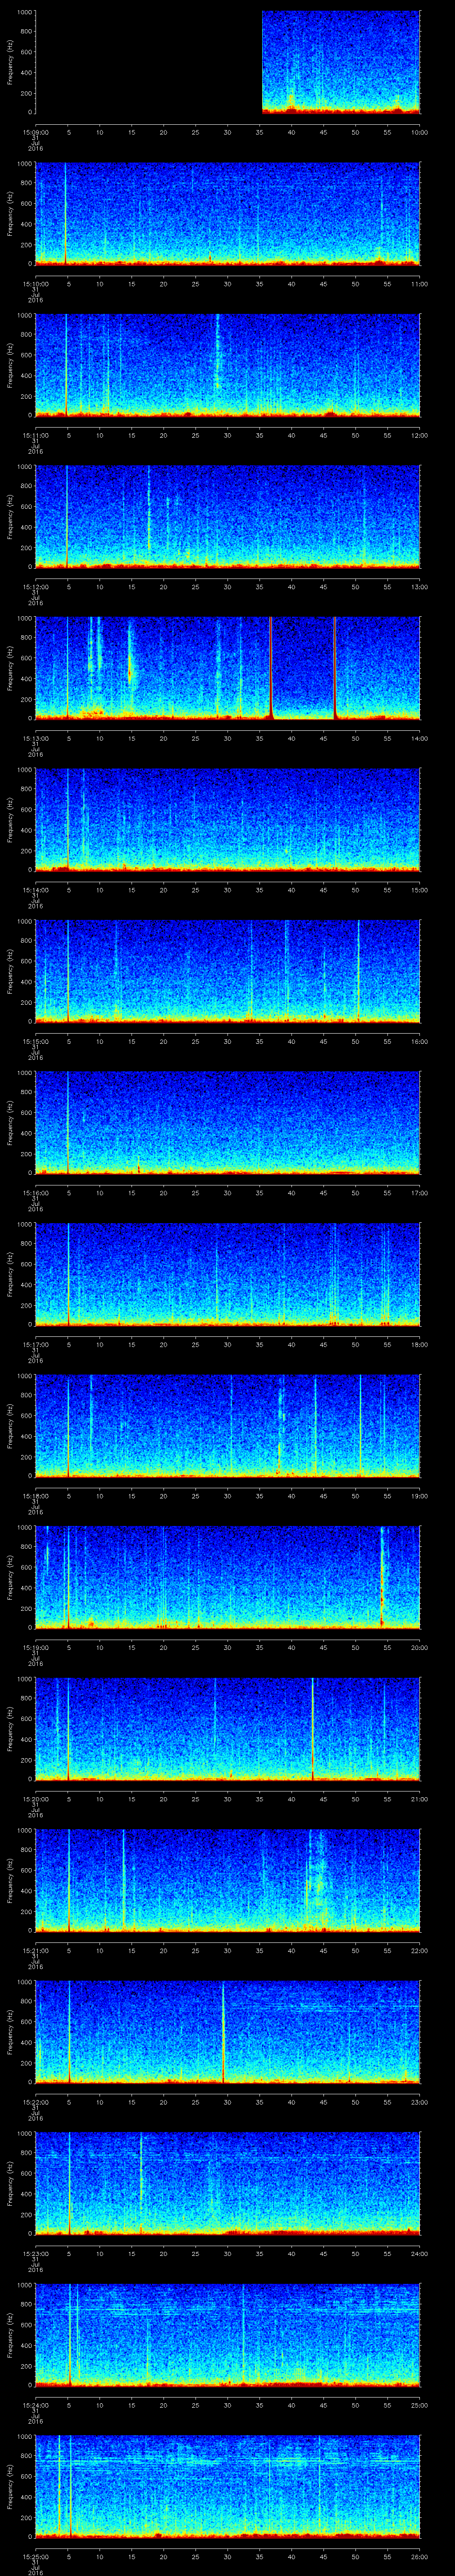
Task: Click the 15:18:00 start time label
Action: (36, 1495)
